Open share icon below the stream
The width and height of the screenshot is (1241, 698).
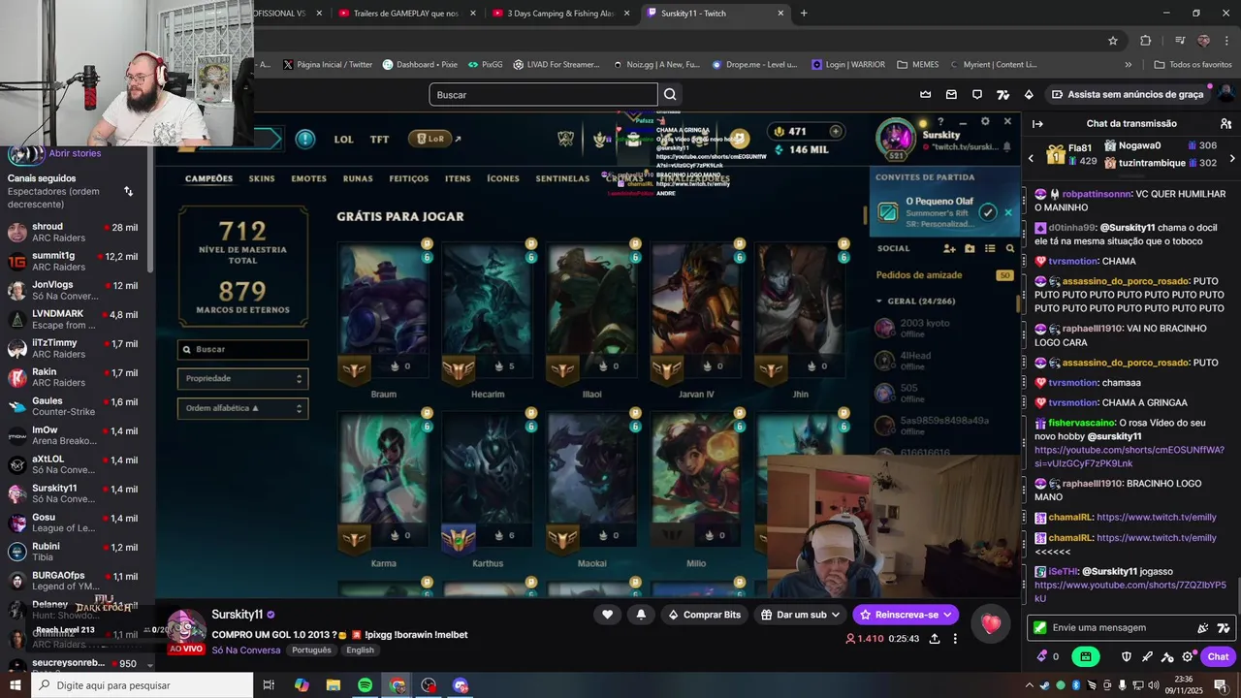[x=935, y=639]
